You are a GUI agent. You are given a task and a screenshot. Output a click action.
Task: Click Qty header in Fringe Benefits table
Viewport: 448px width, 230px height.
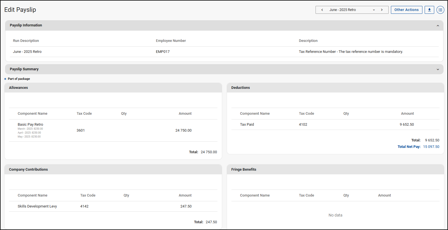(x=346, y=195)
